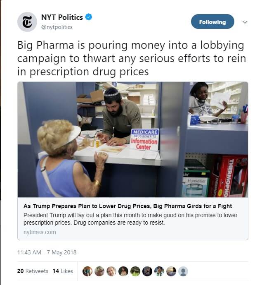262x285 pixels.
Task: Open the green fifth liker avatar
Action: pos(135,271)
